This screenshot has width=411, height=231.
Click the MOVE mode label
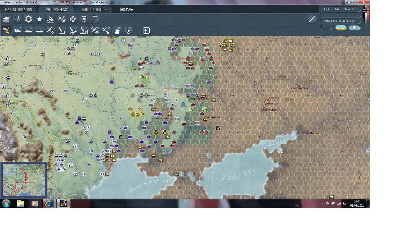pos(127,10)
